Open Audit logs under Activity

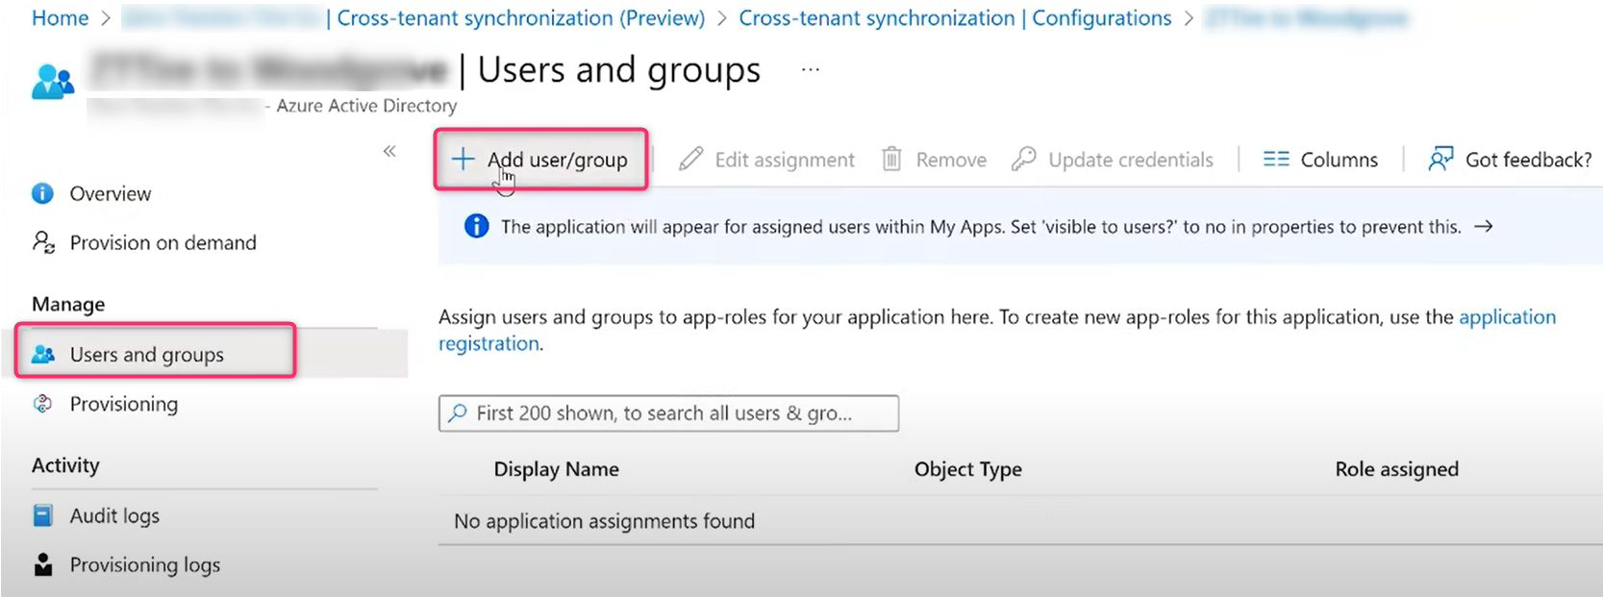[x=114, y=516]
